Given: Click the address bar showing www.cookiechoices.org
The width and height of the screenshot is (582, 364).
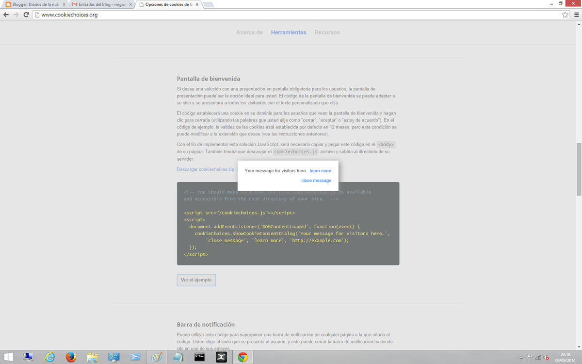Looking at the screenshot, I should pyautogui.click(x=291, y=15).
